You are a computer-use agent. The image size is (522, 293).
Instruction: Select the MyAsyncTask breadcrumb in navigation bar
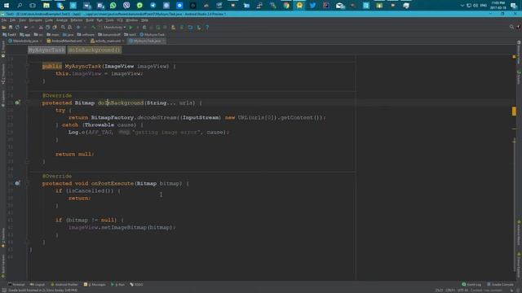(x=153, y=34)
